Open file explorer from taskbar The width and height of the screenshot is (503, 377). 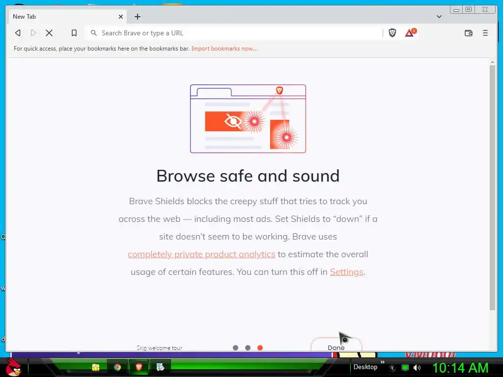[96, 367]
